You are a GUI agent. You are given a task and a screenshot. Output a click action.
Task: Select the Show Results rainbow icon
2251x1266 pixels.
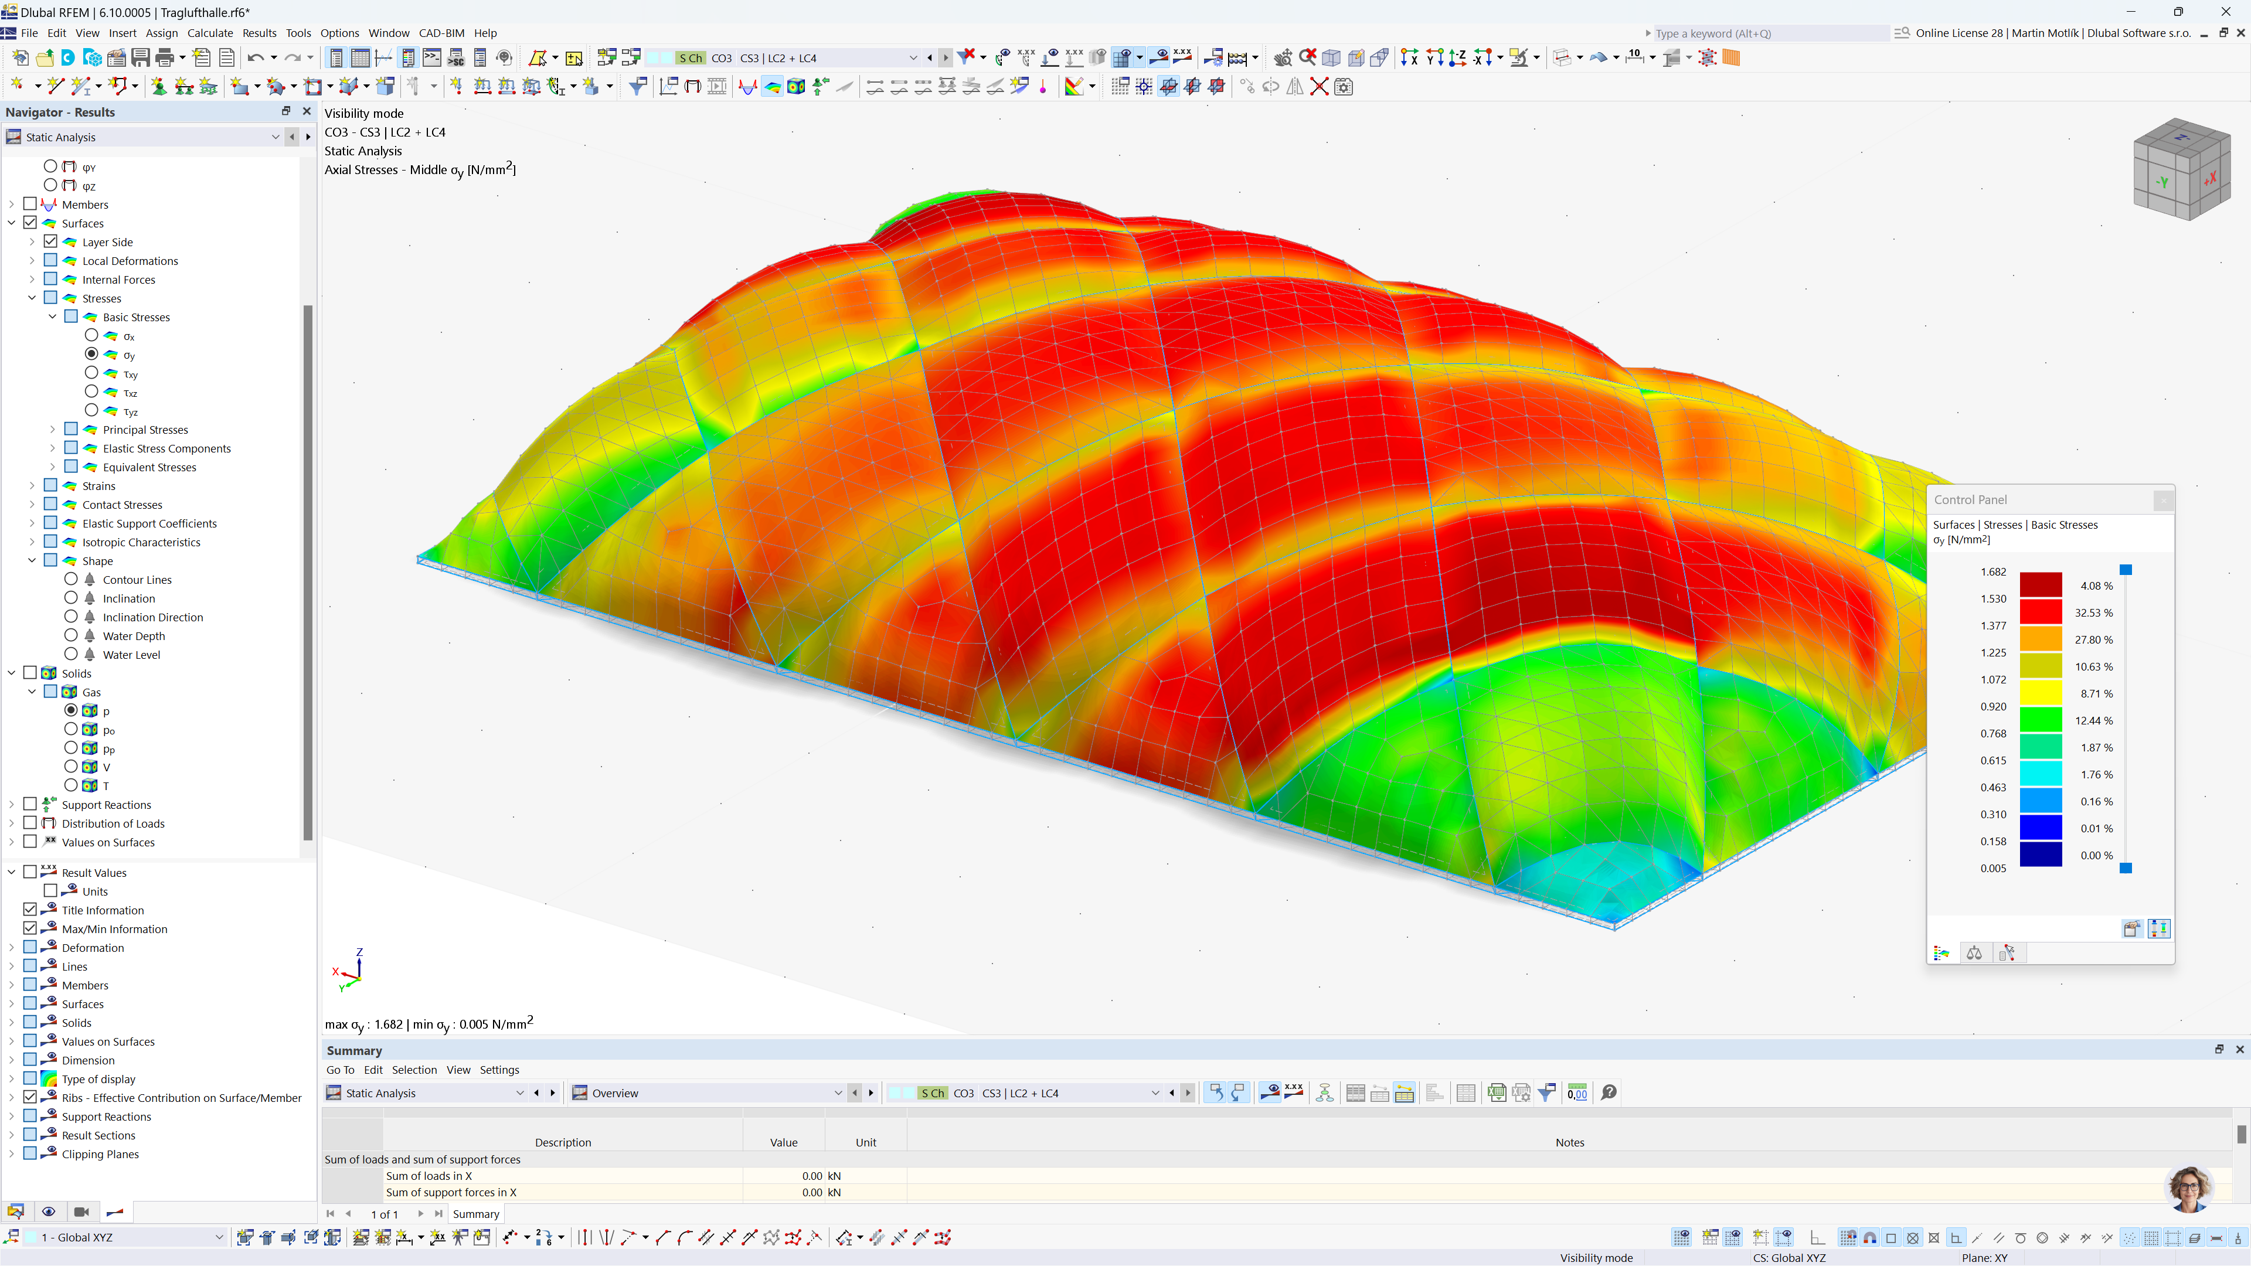(773, 87)
